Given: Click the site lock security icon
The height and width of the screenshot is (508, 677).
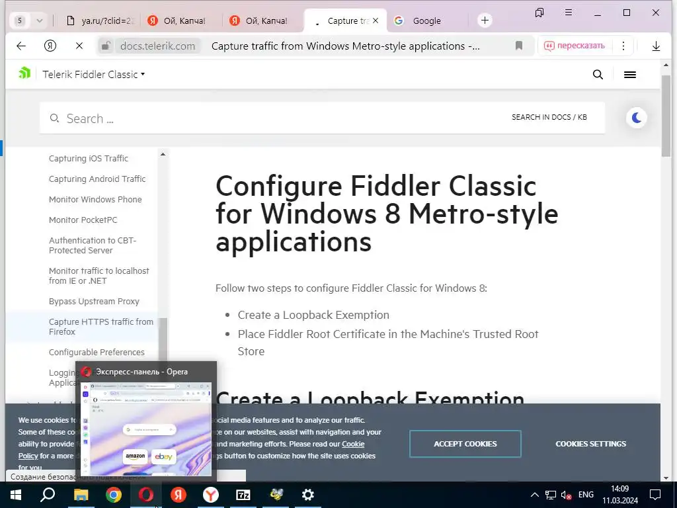Looking at the screenshot, I should pyautogui.click(x=105, y=46).
